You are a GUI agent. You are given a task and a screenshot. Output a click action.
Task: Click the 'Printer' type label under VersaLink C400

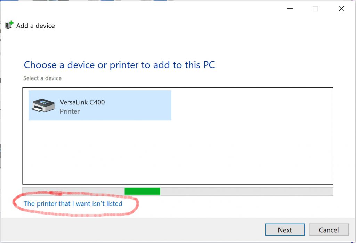pos(70,111)
